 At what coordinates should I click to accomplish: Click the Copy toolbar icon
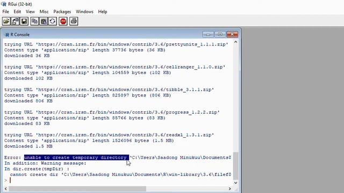pyautogui.click(x=34, y=21)
